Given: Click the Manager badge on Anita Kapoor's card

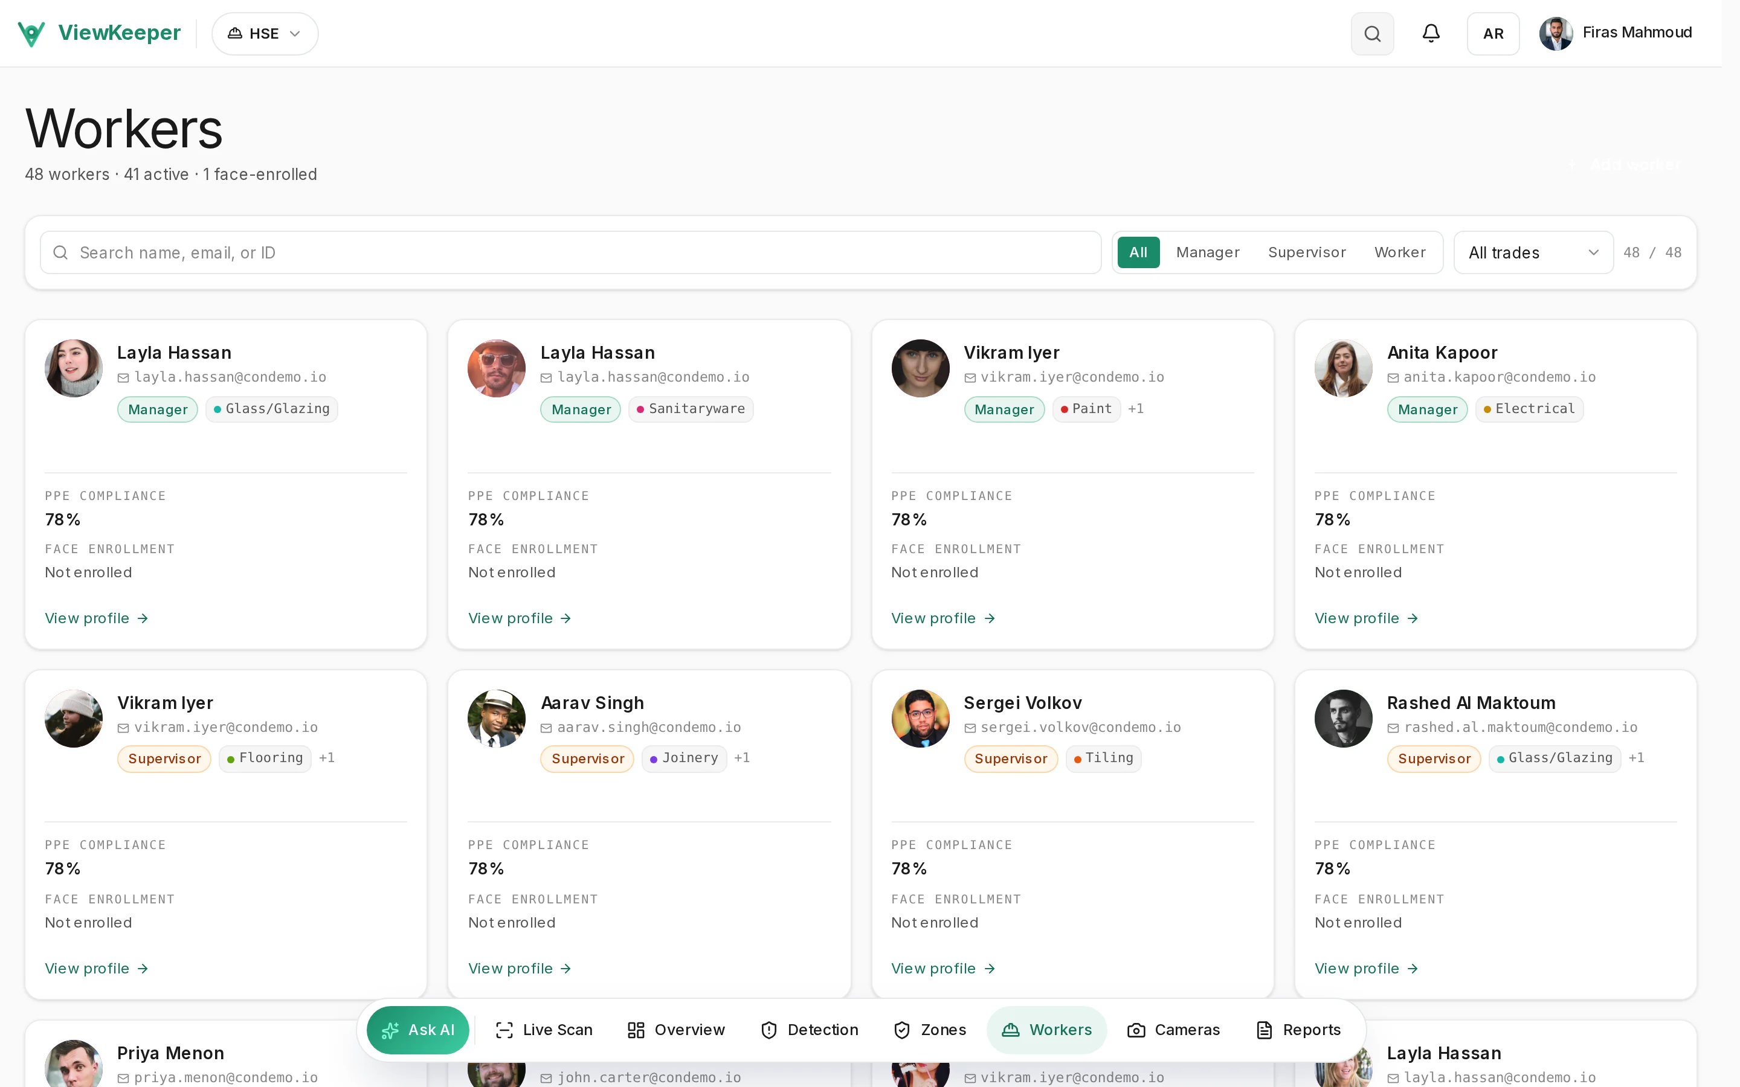Looking at the screenshot, I should 1427,410.
